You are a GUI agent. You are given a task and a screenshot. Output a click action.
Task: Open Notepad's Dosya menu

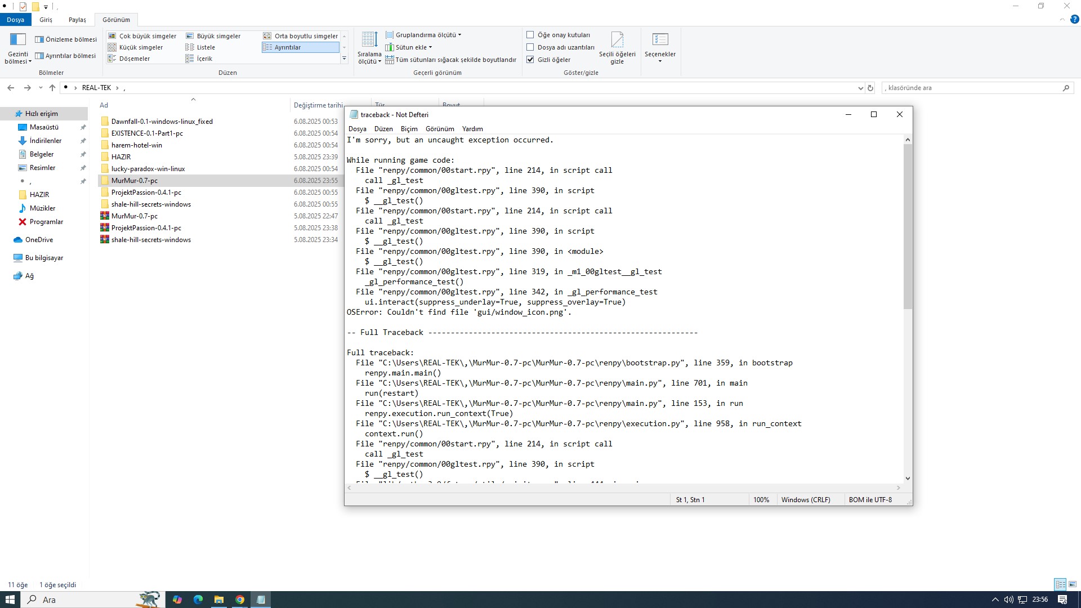click(358, 129)
